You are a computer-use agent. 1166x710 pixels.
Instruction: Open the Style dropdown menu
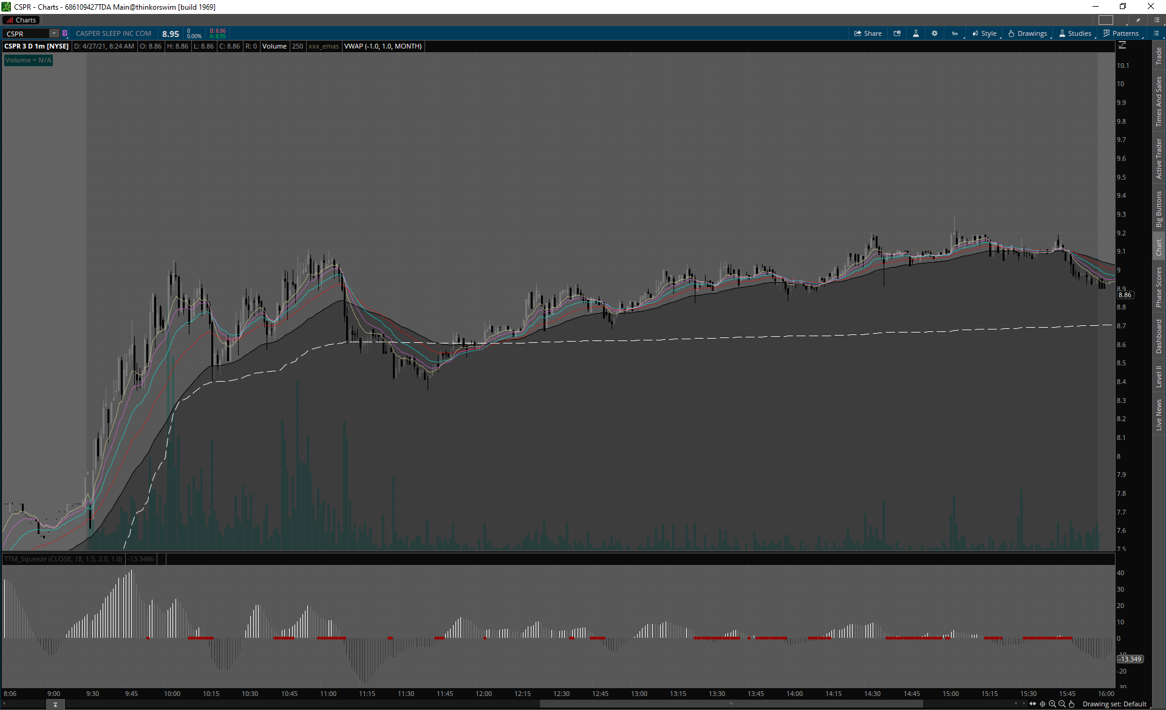(984, 33)
